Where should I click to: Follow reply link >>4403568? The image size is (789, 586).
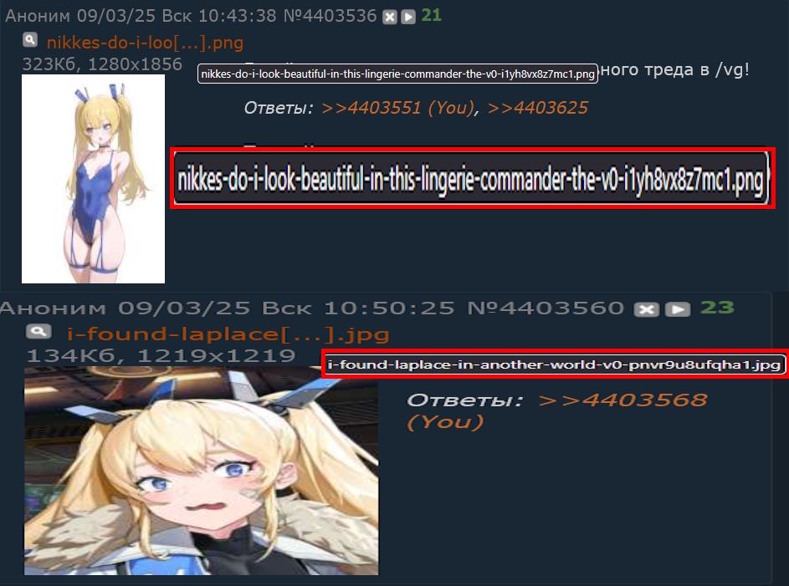click(x=622, y=400)
